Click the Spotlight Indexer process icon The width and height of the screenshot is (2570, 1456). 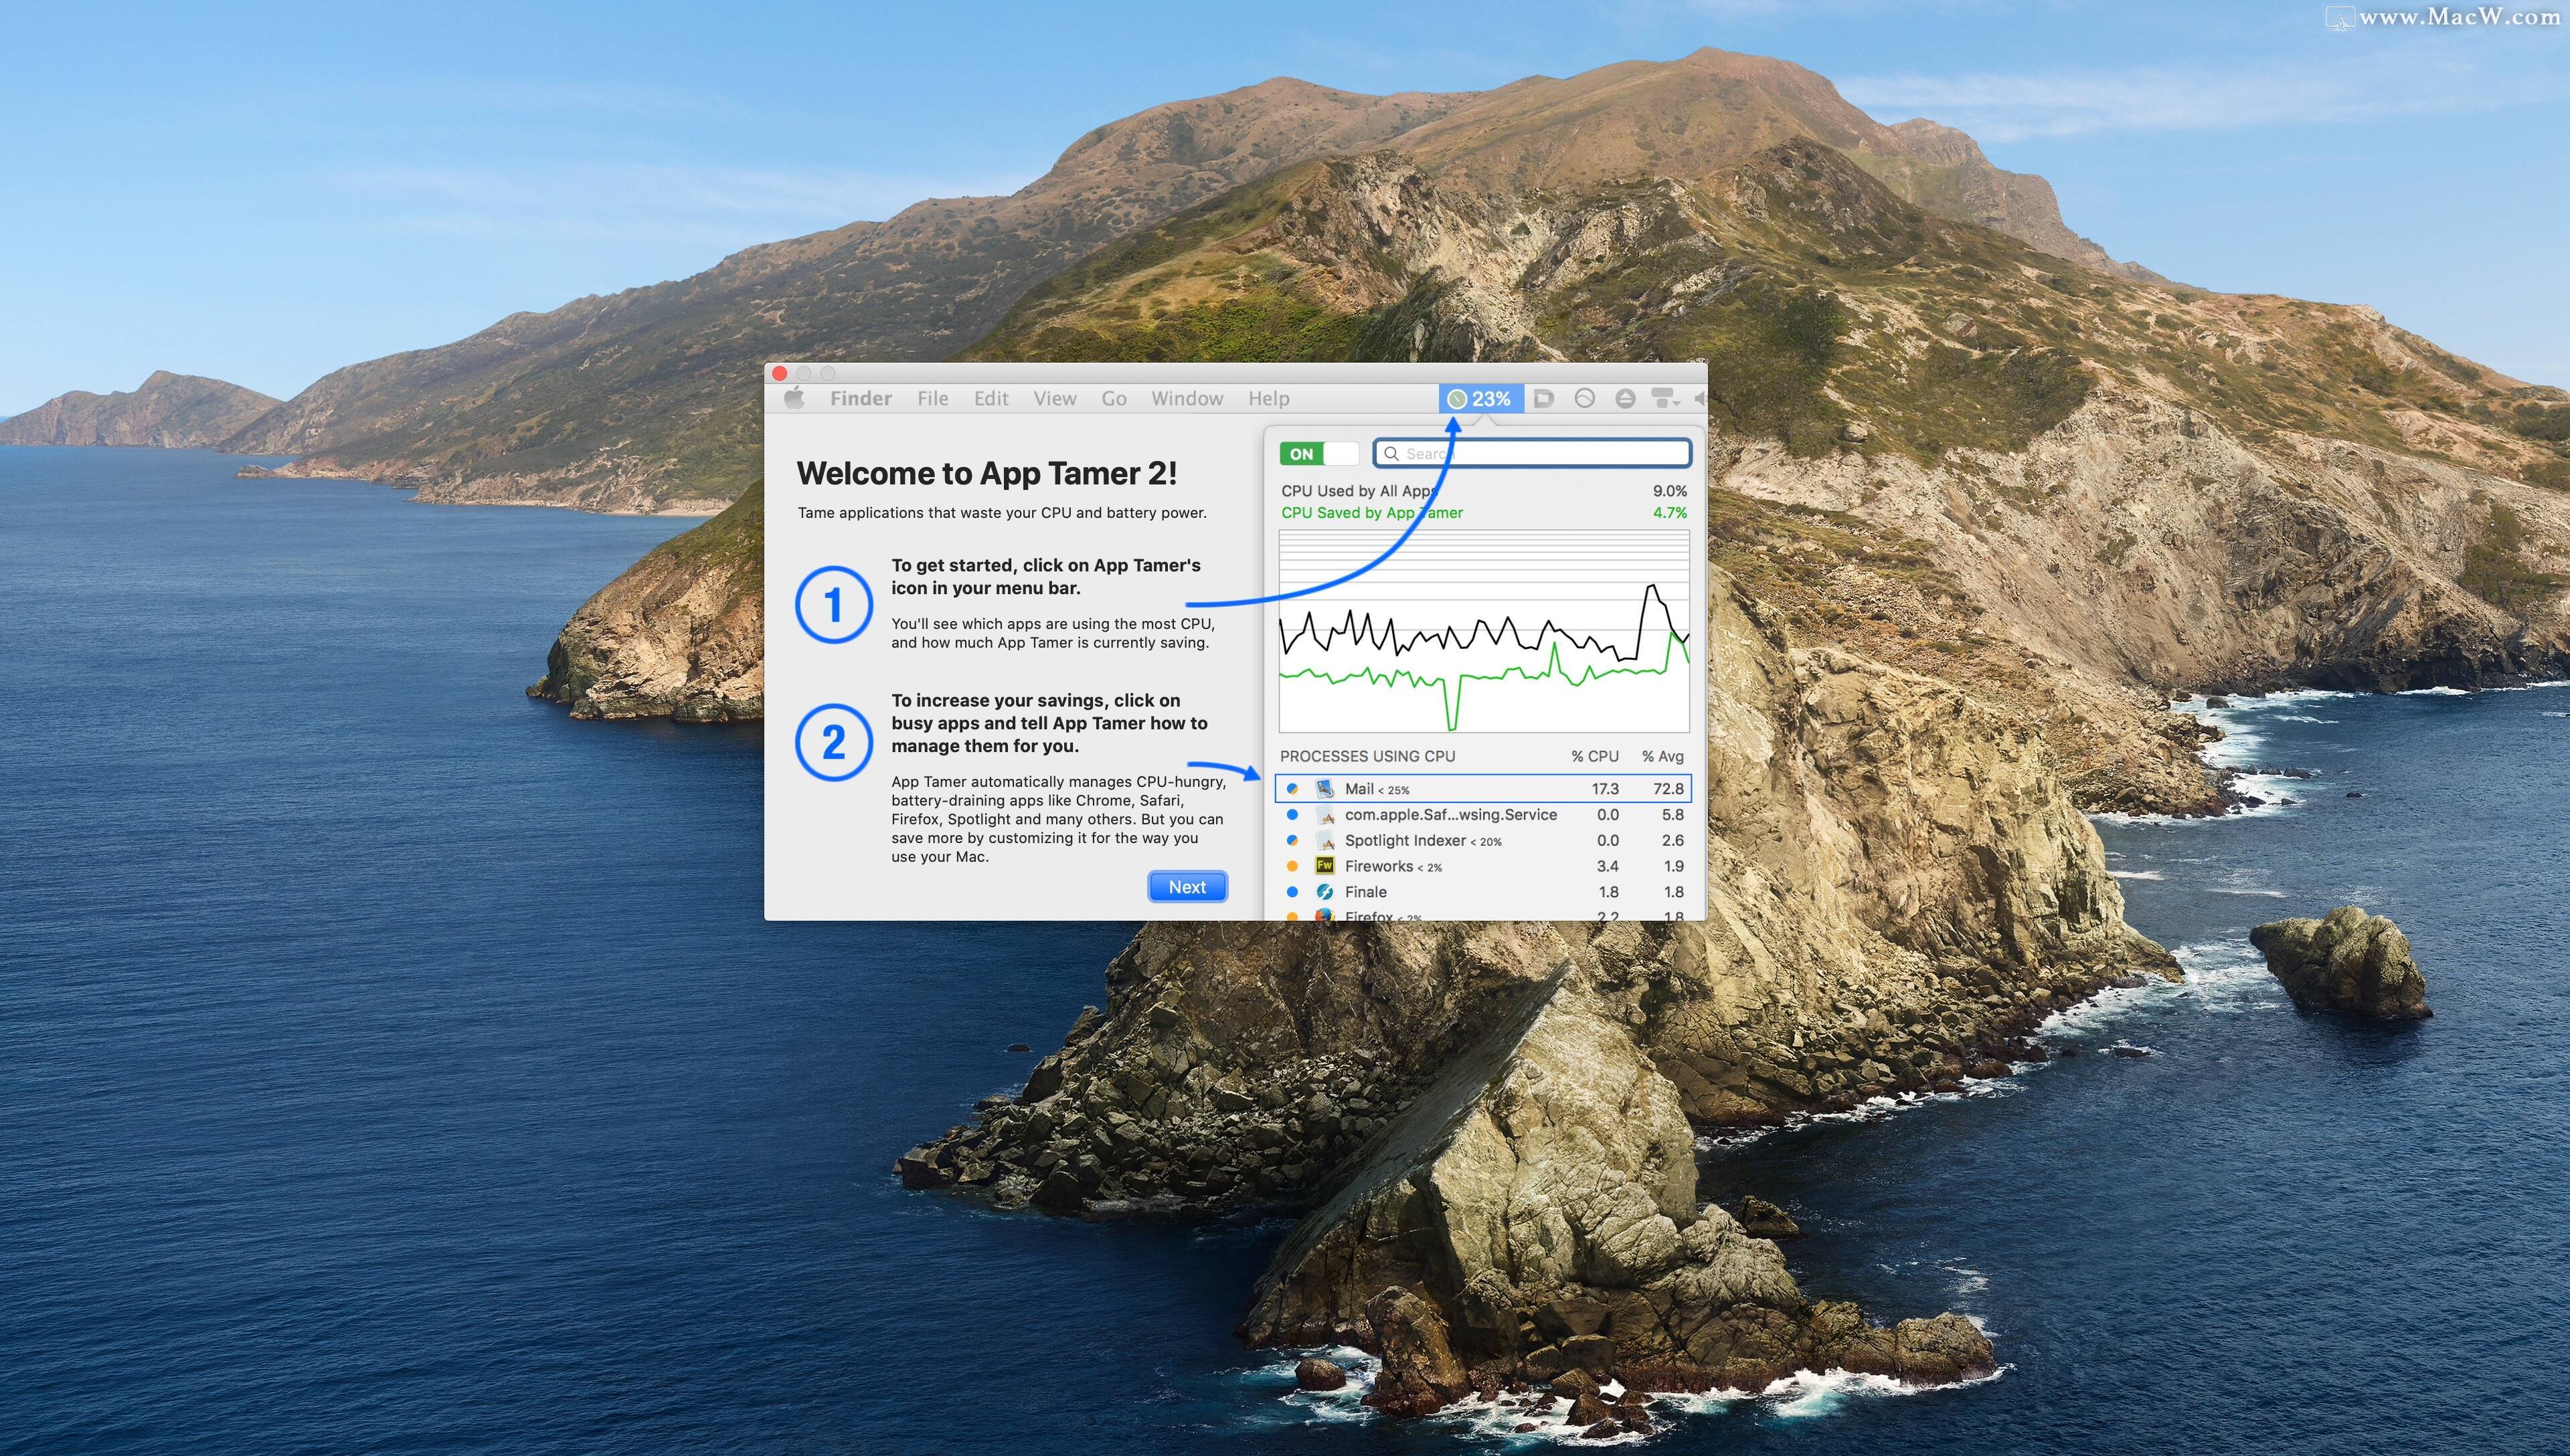tap(1325, 841)
